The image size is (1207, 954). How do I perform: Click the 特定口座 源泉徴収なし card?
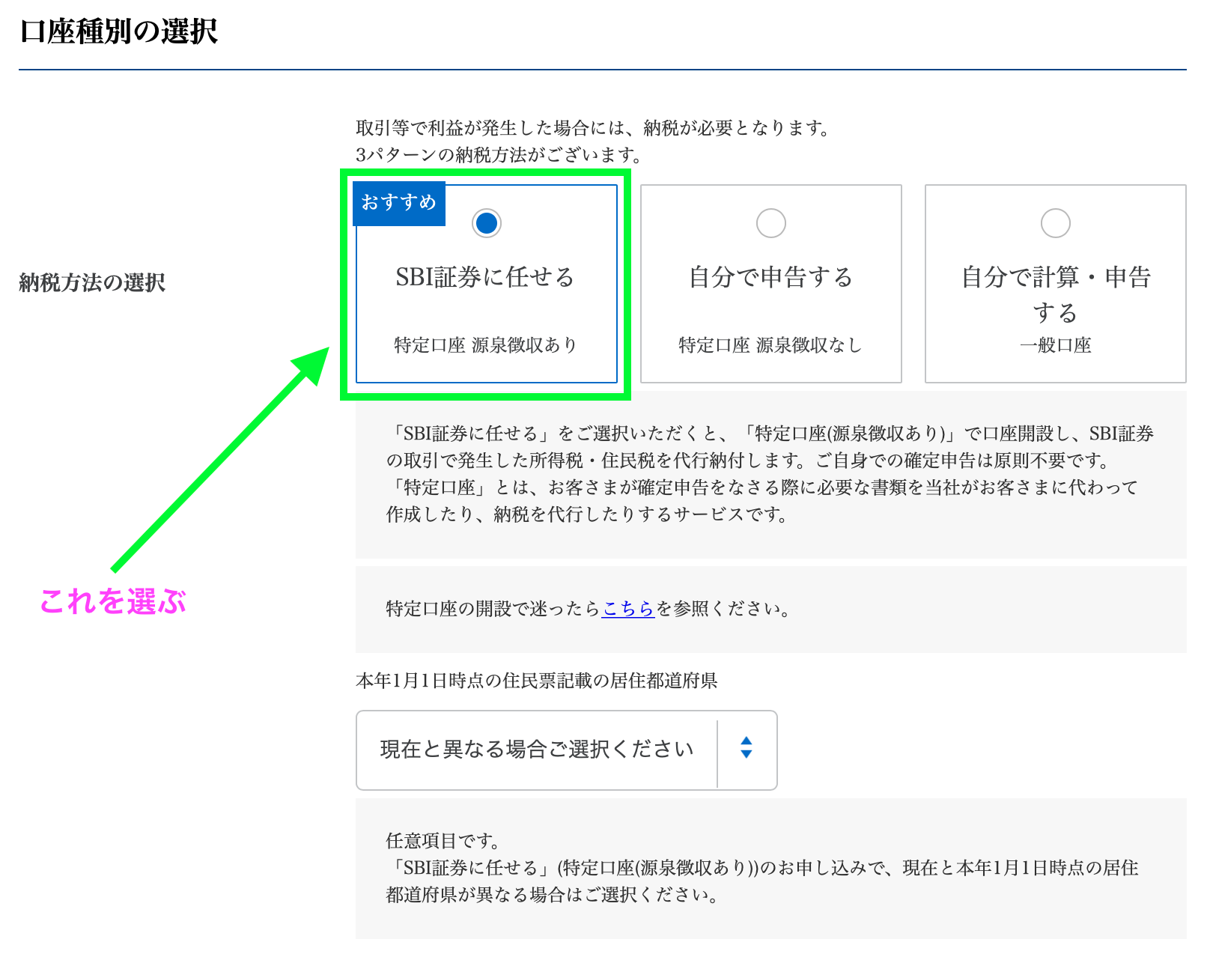click(x=770, y=285)
